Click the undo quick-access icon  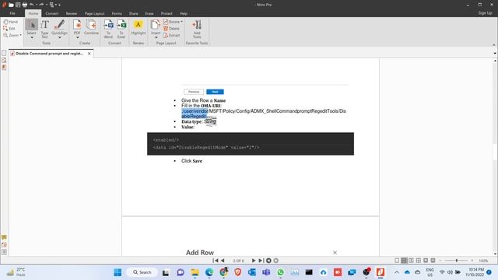coord(31,5)
